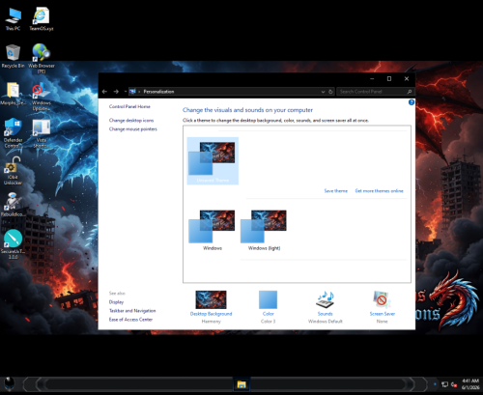Open This PC desktop icon

pyautogui.click(x=13, y=19)
